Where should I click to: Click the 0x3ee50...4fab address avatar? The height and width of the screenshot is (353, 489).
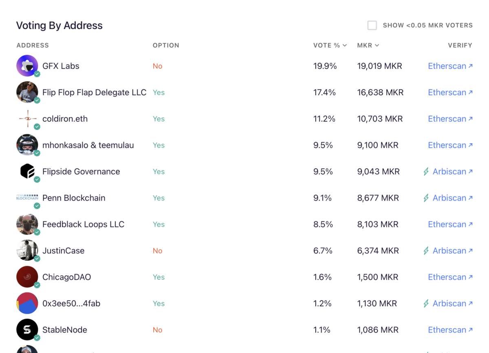tap(27, 303)
